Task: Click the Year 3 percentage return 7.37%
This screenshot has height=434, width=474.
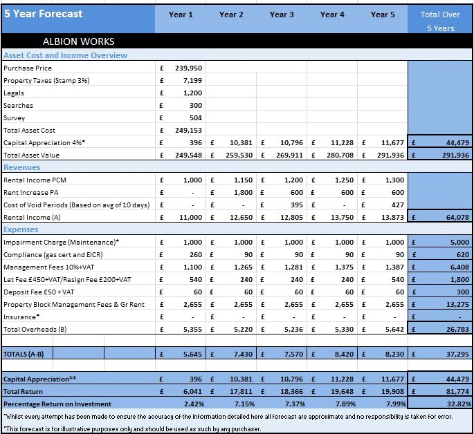Action: [295, 404]
